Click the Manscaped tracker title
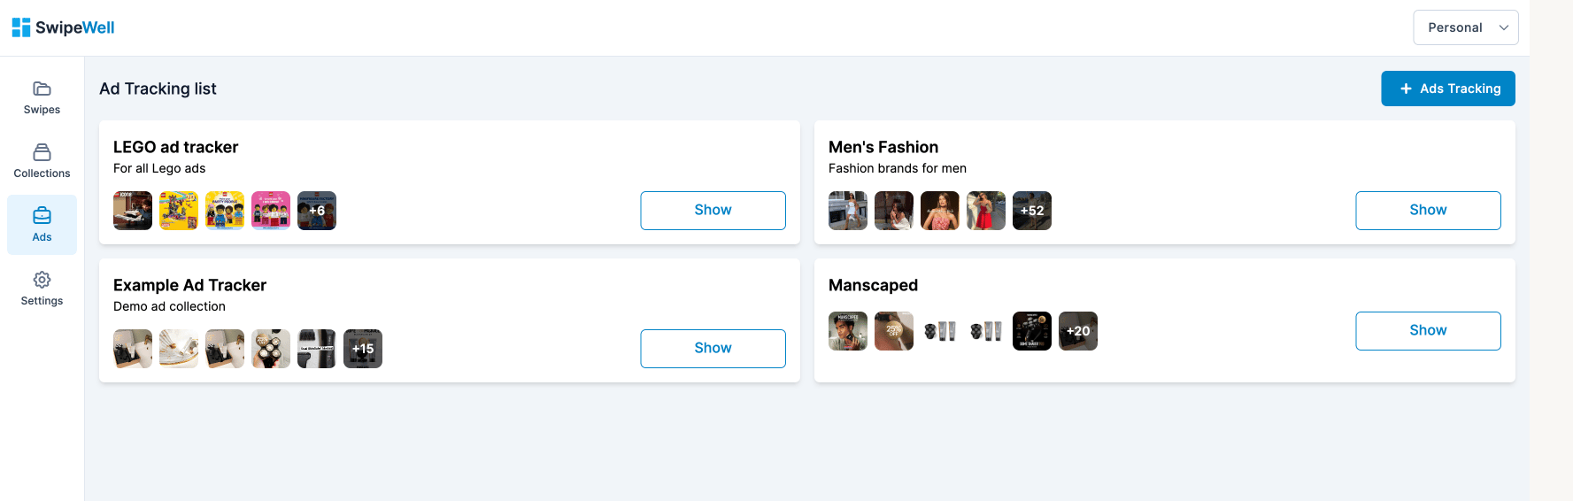1573x501 pixels. pyautogui.click(x=873, y=285)
